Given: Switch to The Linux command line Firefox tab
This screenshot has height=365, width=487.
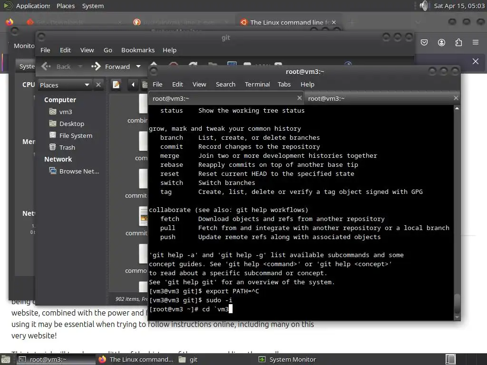Looking at the screenshot, I should coord(289,22).
